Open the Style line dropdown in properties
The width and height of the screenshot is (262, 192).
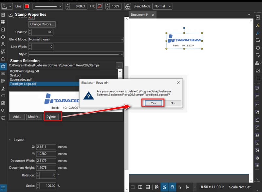(x=76, y=54)
